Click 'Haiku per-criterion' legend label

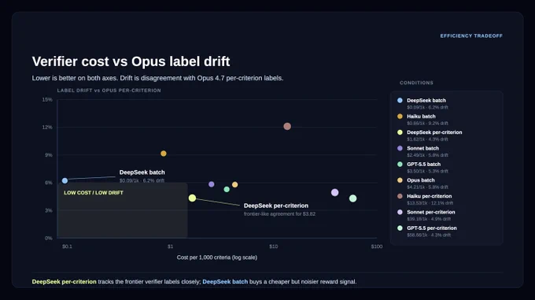[430, 196]
